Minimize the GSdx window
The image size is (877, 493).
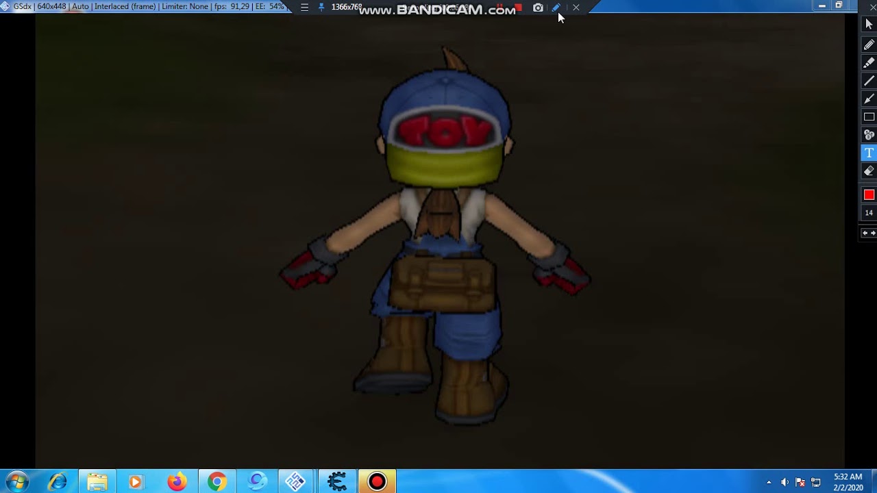[x=822, y=5]
